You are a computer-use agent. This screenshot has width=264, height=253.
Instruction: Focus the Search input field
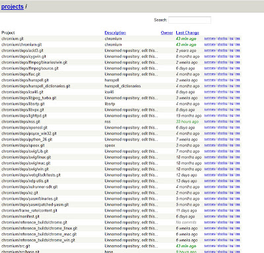coord(189,20)
